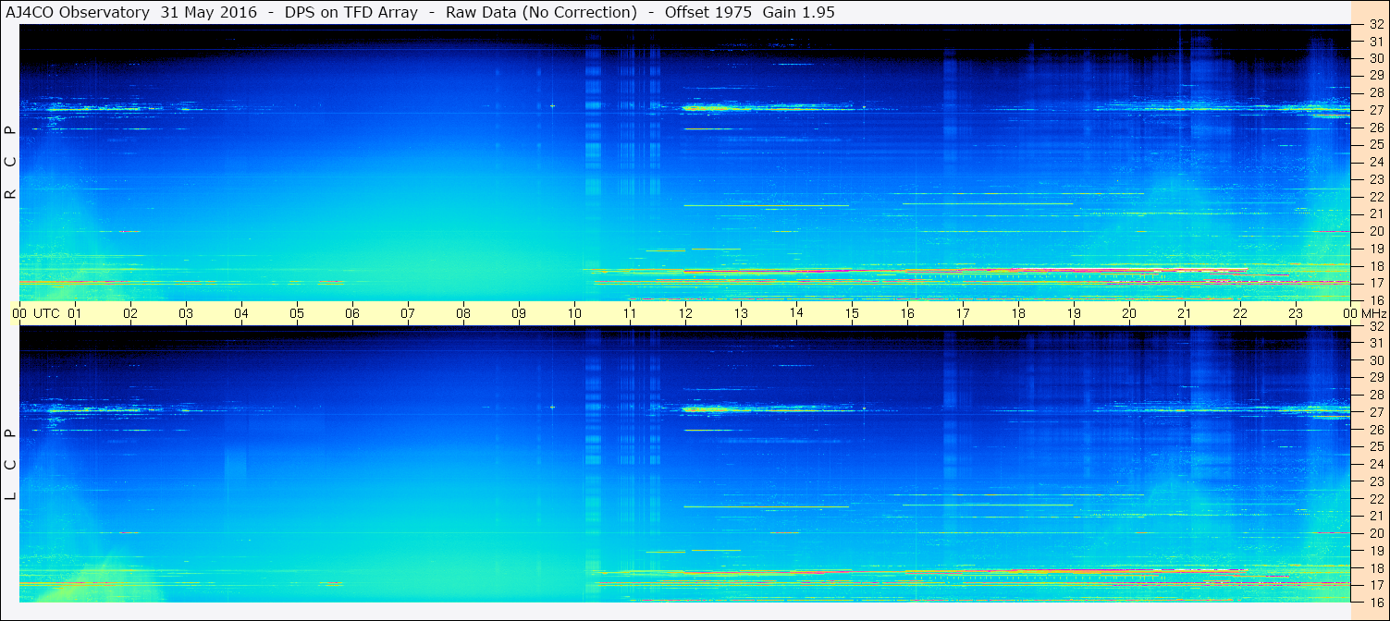Select the 12 hour marker
Screen dimensions: 1390x621
[x=685, y=313]
